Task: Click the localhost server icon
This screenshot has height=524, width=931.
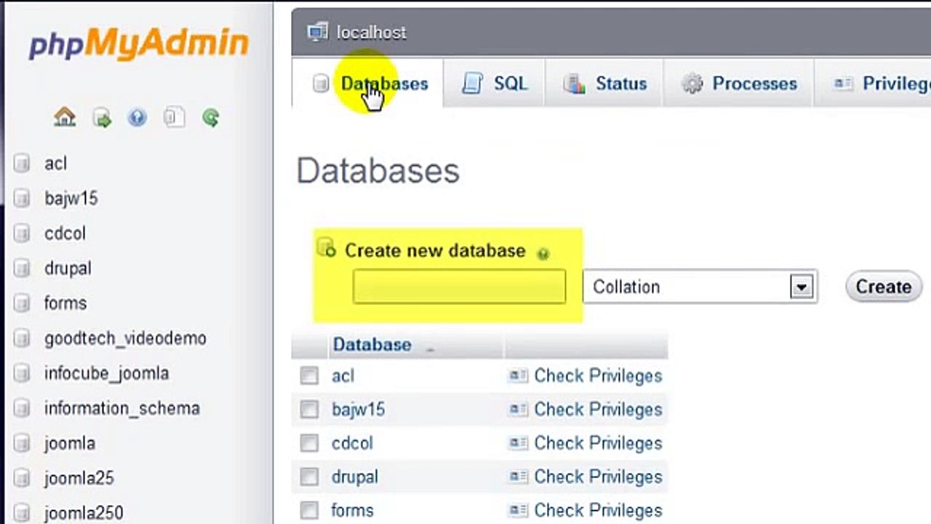Action: (x=317, y=32)
